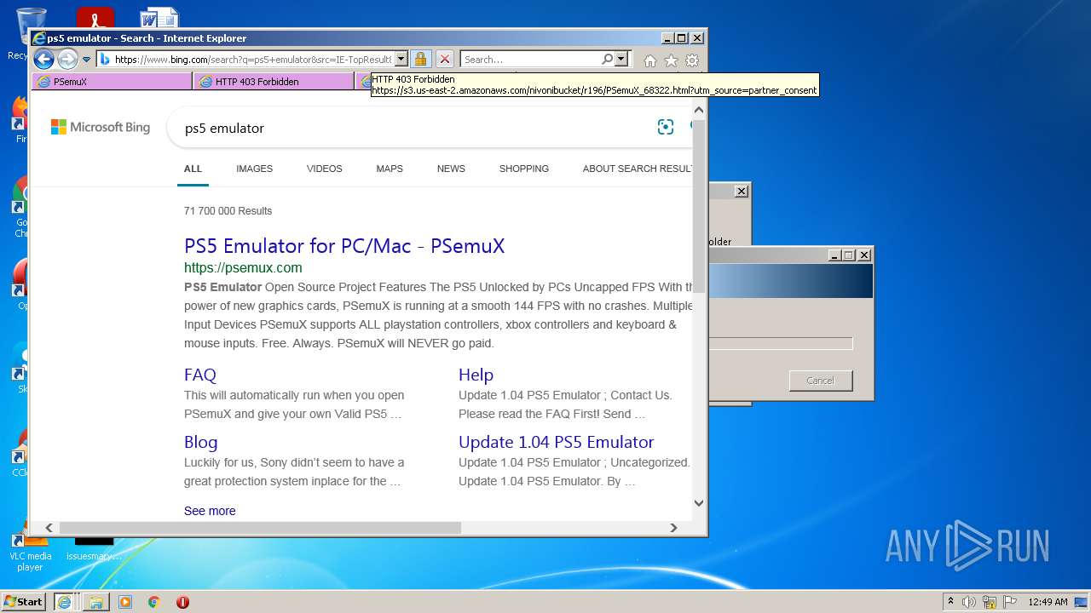Open the Start menu
The width and height of the screenshot is (1091, 613).
pos(24,602)
